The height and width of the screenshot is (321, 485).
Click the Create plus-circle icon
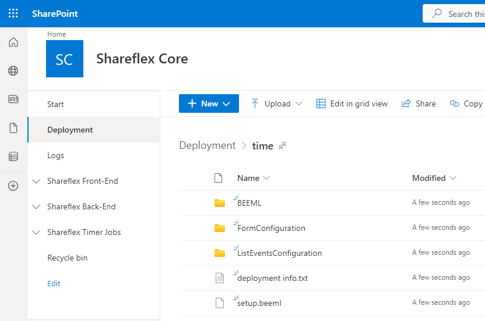(x=13, y=186)
